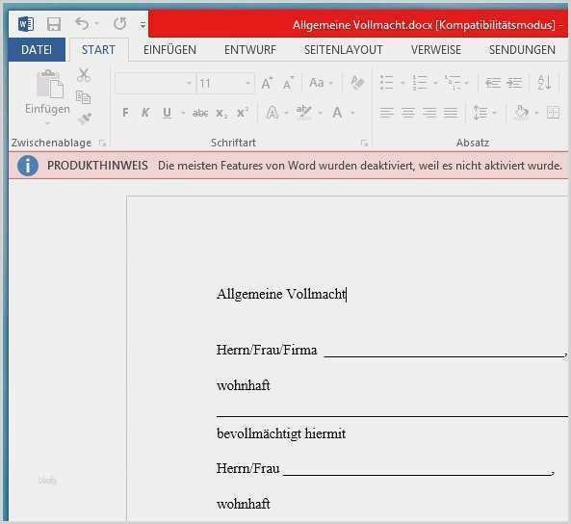Click the PRODUKTHINWEIS activation notice text

(360, 166)
